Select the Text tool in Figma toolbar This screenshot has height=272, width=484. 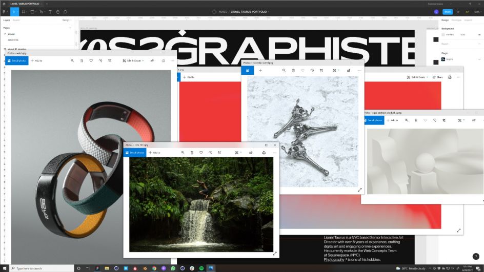[50, 11]
